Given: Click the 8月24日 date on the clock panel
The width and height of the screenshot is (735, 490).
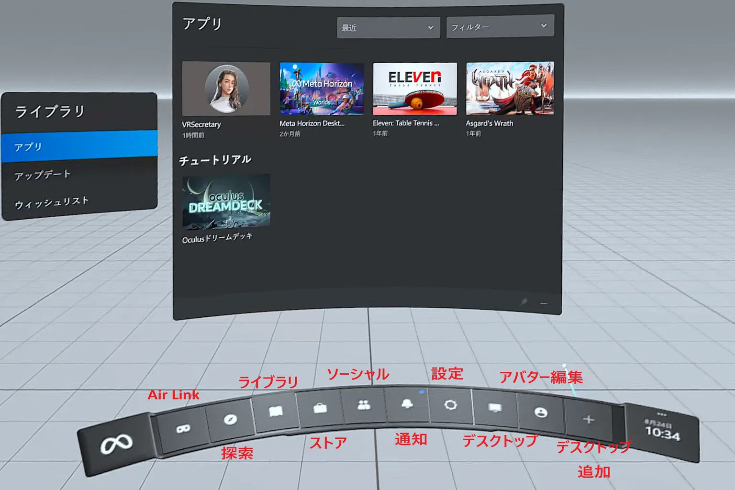Looking at the screenshot, I should (x=658, y=423).
